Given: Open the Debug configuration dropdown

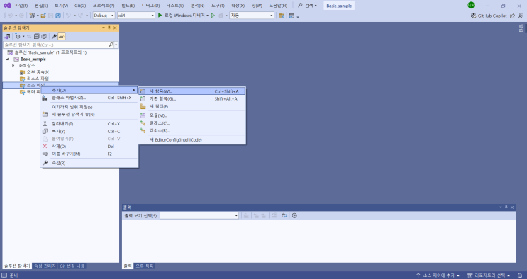Looking at the screenshot, I should pyautogui.click(x=104, y=16).
